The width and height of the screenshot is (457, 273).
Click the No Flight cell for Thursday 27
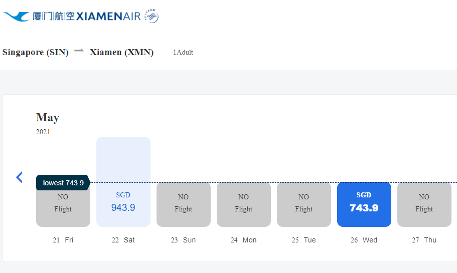[x=424, y=204]
